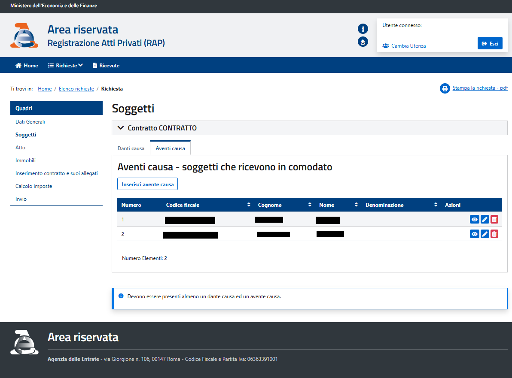Viewport: 512px width, 378px height.
Task: Click Ministero dell'Economia e delle Finanze text
Action: pyautogui.click(x=54, y=6)
